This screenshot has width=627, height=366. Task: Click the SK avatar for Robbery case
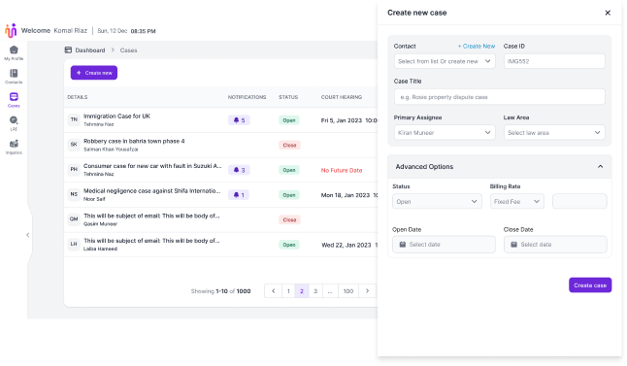(x=74, y=145)
